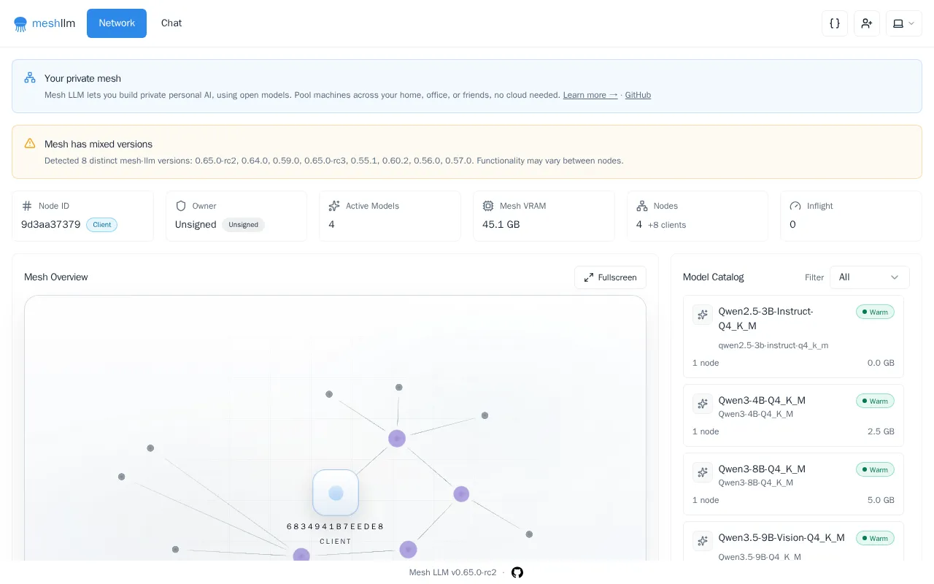Click the Model Catalog heading
Image resolution: width=934 pixels, height=584 pixels.
click(x=713, y=277)
